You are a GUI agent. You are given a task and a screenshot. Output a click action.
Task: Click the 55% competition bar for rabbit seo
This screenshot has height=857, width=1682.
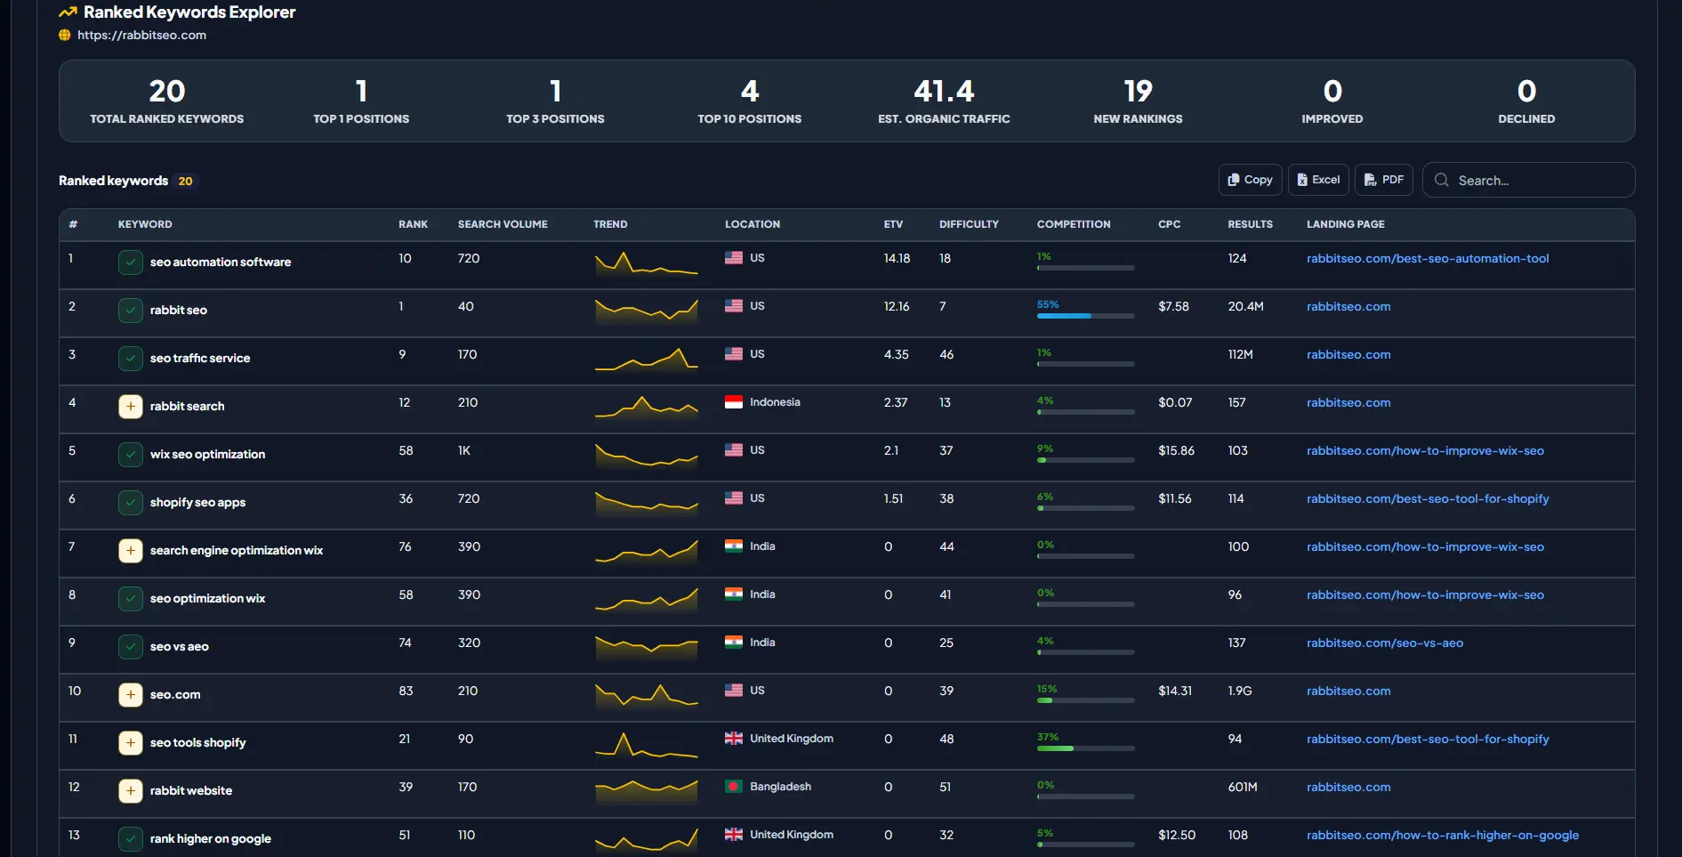point(1086,316)
